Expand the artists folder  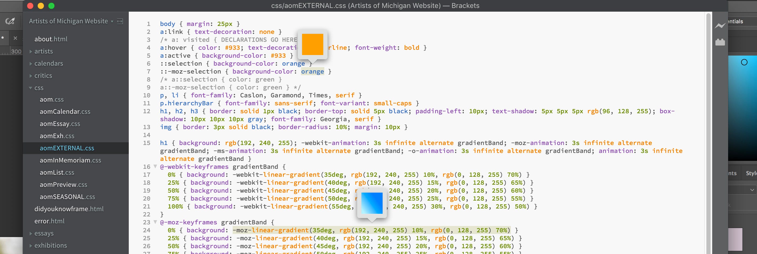click(x=31, y=51)
